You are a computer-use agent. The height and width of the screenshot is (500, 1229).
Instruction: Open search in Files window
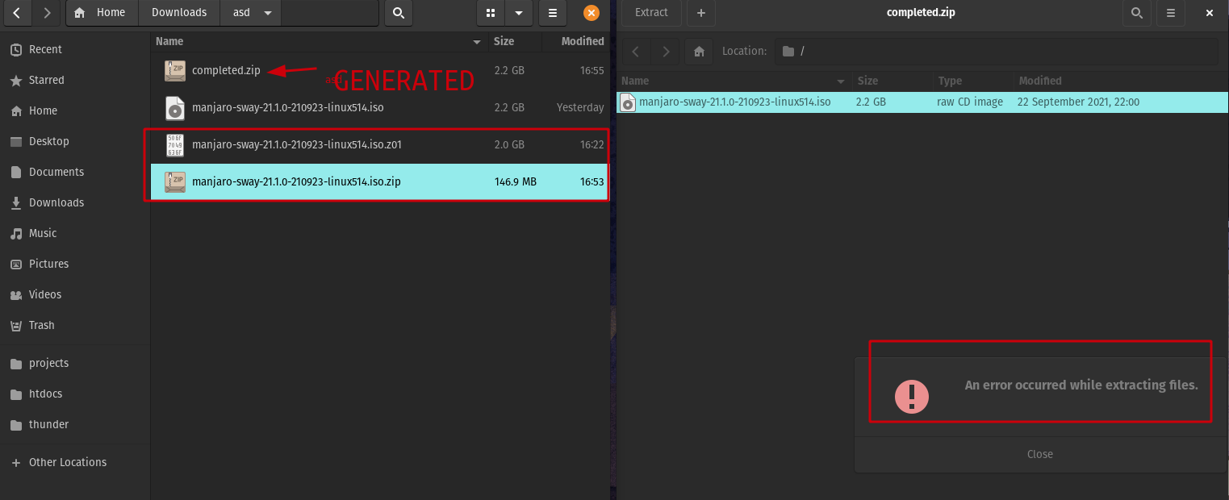click(399, 12)
